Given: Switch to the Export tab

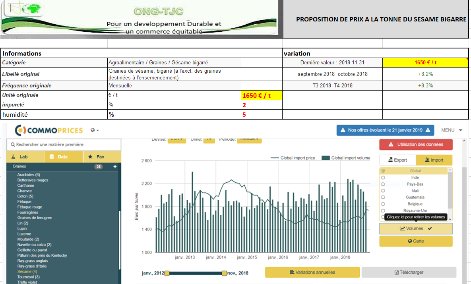Looking at the screenshot, I should pos(397,160).
